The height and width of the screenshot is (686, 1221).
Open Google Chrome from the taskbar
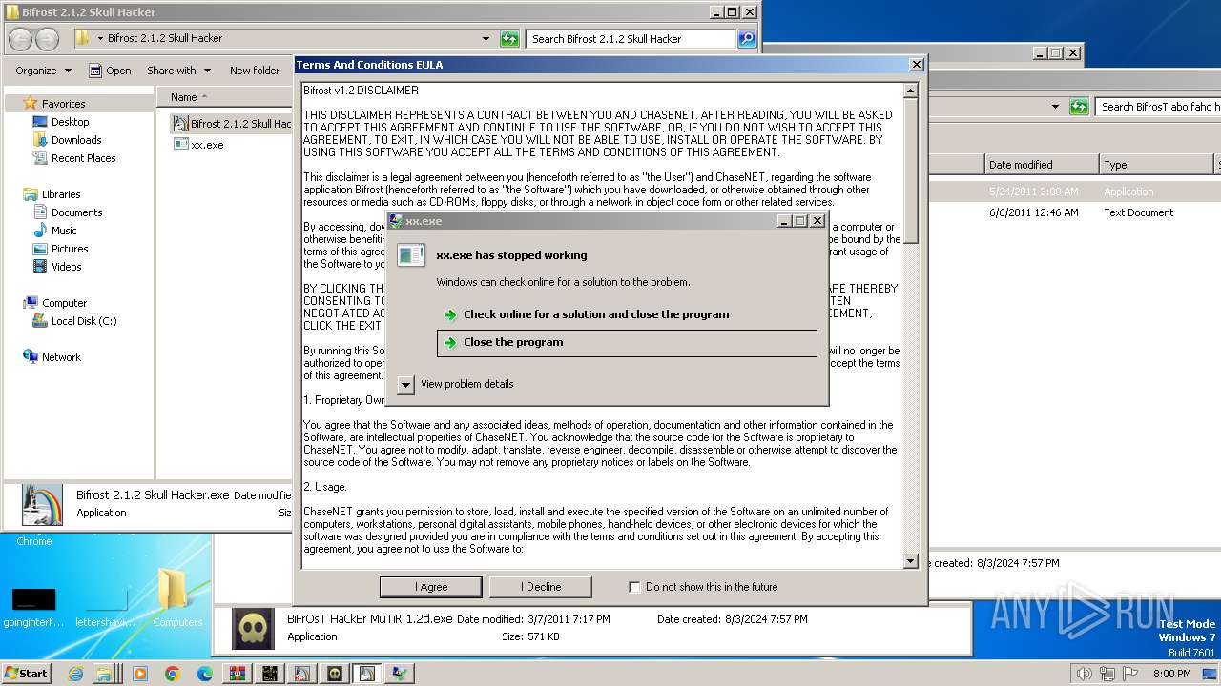pyautogui.click(x=173, y=674)
